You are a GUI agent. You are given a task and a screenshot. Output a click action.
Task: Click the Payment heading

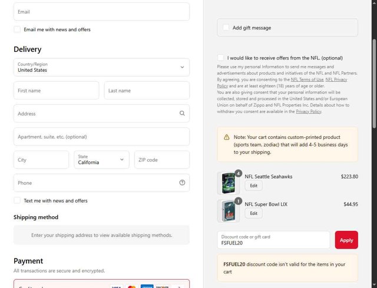pos(28,261)
